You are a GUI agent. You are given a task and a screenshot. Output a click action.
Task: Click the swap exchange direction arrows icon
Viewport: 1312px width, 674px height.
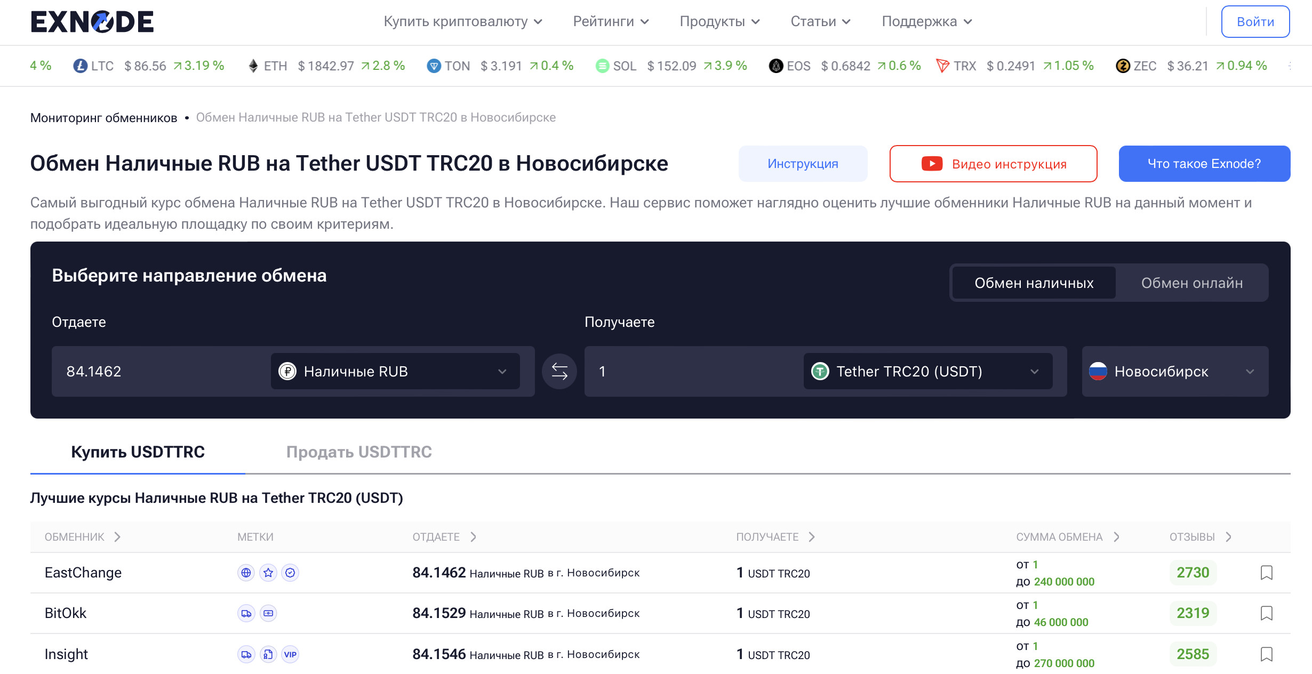click(x=559, y=371)
